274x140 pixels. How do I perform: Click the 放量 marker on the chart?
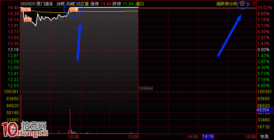point(74,10)
